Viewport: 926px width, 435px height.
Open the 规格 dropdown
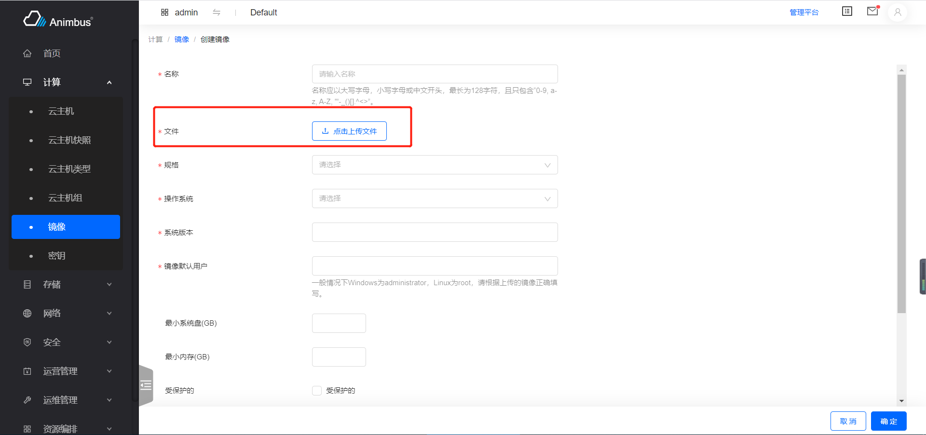pos(435,165)
